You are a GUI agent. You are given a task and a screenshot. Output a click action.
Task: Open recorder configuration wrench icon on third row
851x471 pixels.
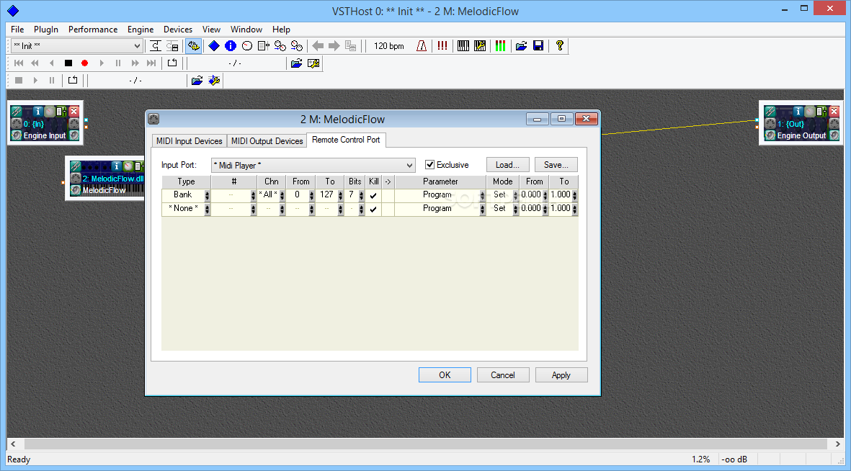(x=214, y=81)
